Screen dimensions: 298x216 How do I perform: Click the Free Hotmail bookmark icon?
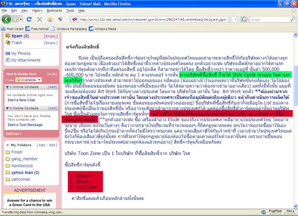pyautogui.click(x=28, y=29)
